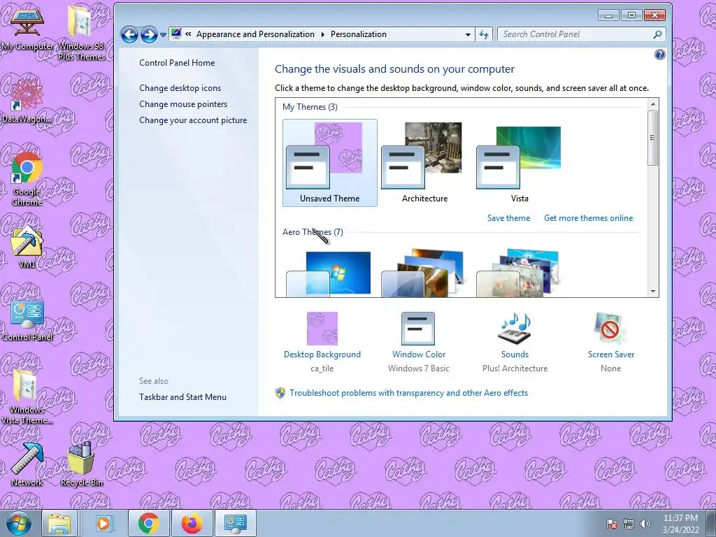This screenshot has width=716, height=537.
Task: Click the theme list scrollbar thumb
Action: pyautogui.click(x=653, y=138)
